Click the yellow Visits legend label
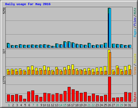This screenshot has width=138, height=108. pyautogui.click(x=135, y=59)
